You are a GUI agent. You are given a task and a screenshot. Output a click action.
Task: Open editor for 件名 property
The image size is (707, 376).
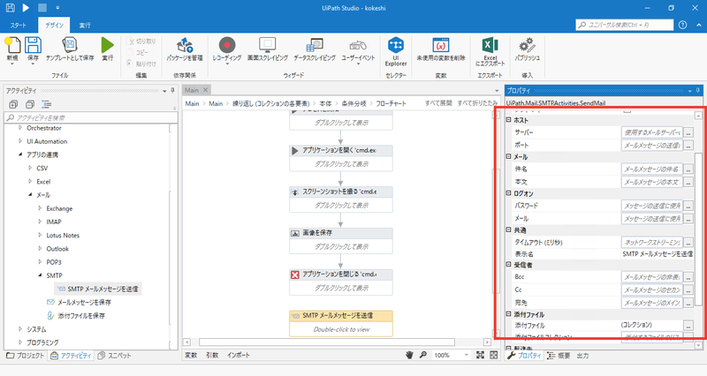688,169
